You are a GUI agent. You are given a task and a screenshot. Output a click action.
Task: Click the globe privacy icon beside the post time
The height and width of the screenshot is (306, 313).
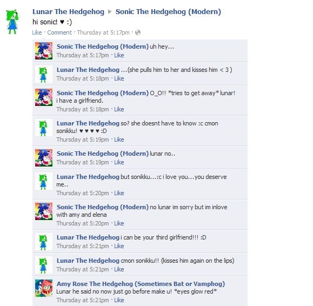tap(138, 32)
